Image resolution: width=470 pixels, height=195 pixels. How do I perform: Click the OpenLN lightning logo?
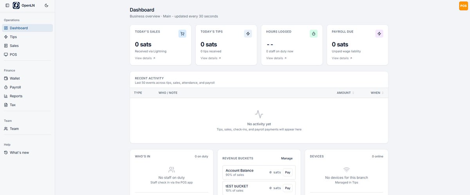[16, 5]
